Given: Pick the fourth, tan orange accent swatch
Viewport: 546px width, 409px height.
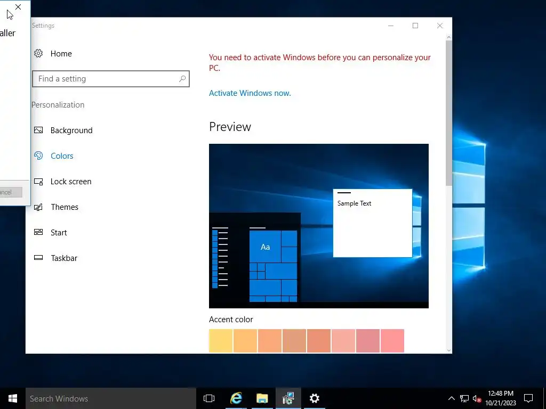Looking at the screenshot, I should (x=294, y=341).
